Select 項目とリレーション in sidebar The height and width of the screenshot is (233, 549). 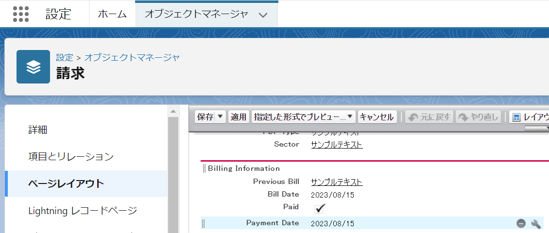71,157
